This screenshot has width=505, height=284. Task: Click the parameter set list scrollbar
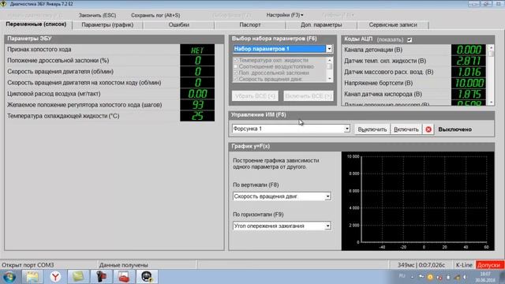pyautogui.click(x=330, y=69)
